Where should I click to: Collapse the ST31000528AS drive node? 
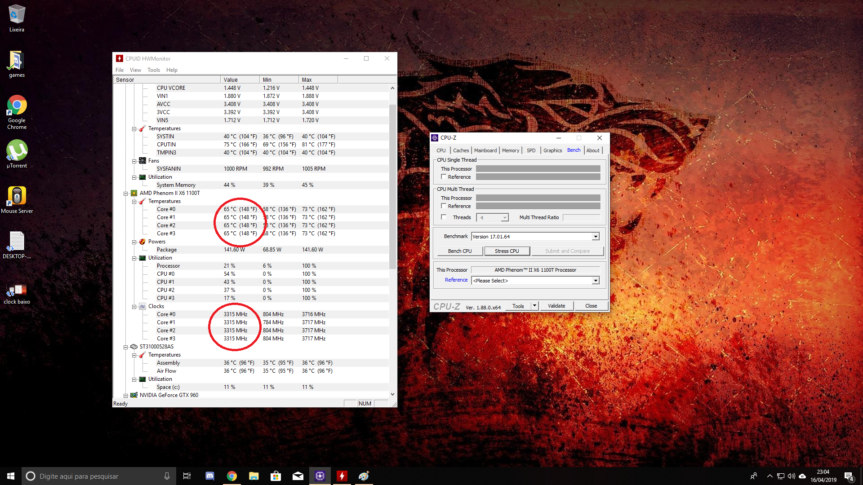(126, 347)
